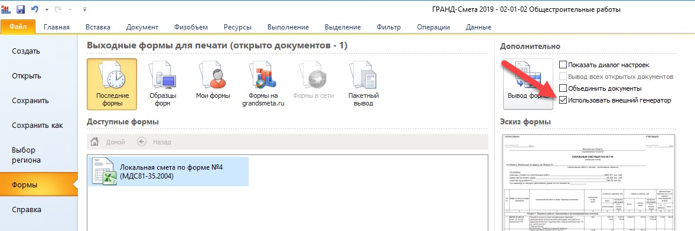
Task: Switch to the Вставка ribbon tab
Action: point(98,28)
